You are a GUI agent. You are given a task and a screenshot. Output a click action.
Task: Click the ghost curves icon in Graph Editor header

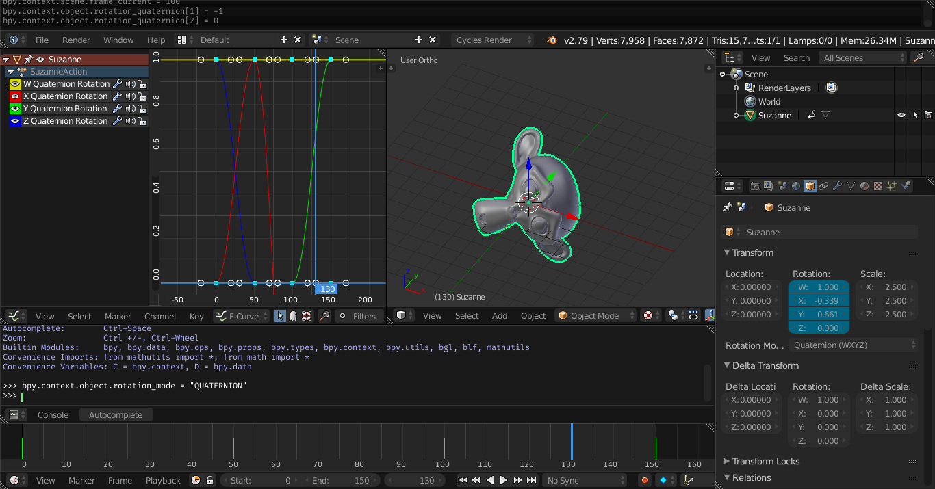pyautogui.click(x=293, y=316)
